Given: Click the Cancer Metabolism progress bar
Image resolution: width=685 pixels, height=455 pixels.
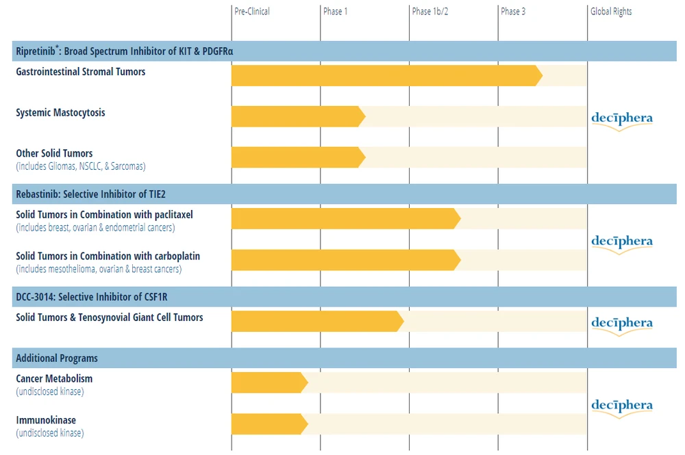Looking at the screenshot, I should 269,383.
